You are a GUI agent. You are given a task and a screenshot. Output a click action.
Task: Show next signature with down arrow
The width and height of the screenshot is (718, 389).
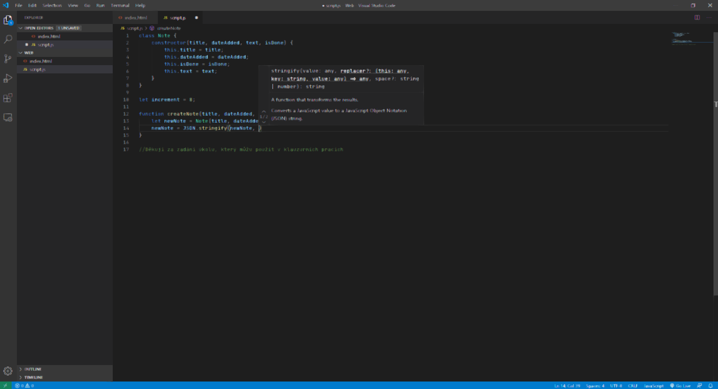click(x=264, y=122)
